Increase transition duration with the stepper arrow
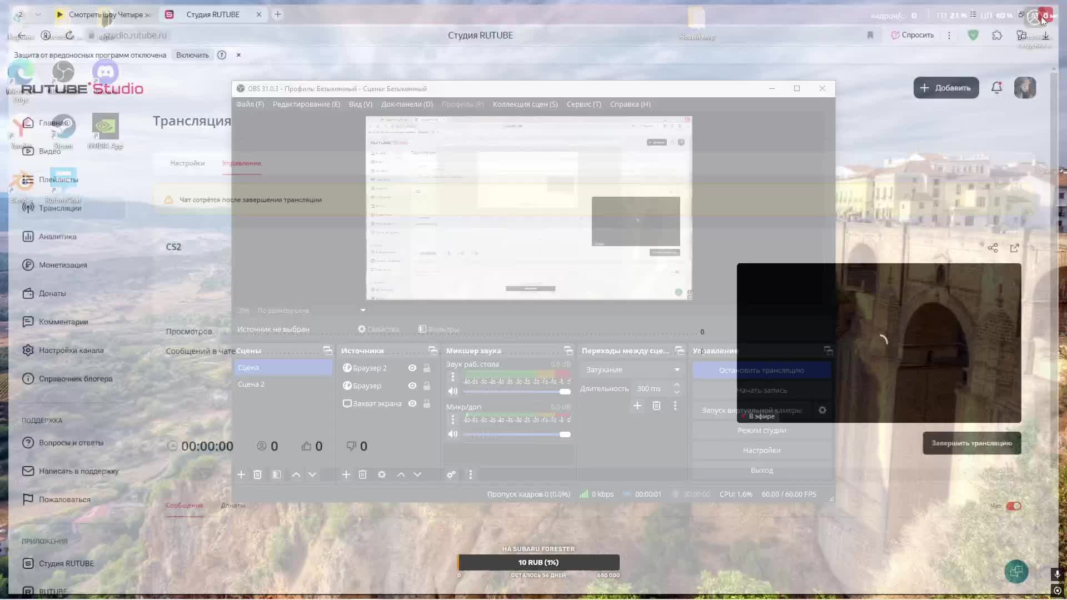 (x=677, y=384)
